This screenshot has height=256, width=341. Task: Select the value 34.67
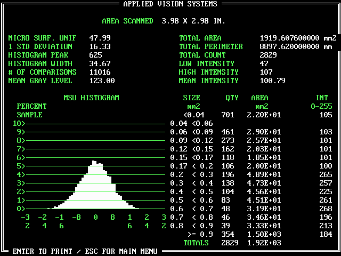(x=100, y=63)
